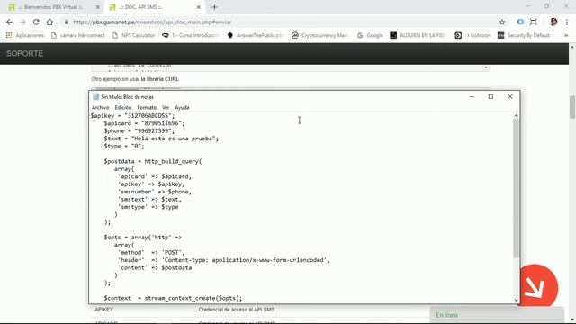
Task: Open the NPS Calculator bookmark
Action: [134, 35]
